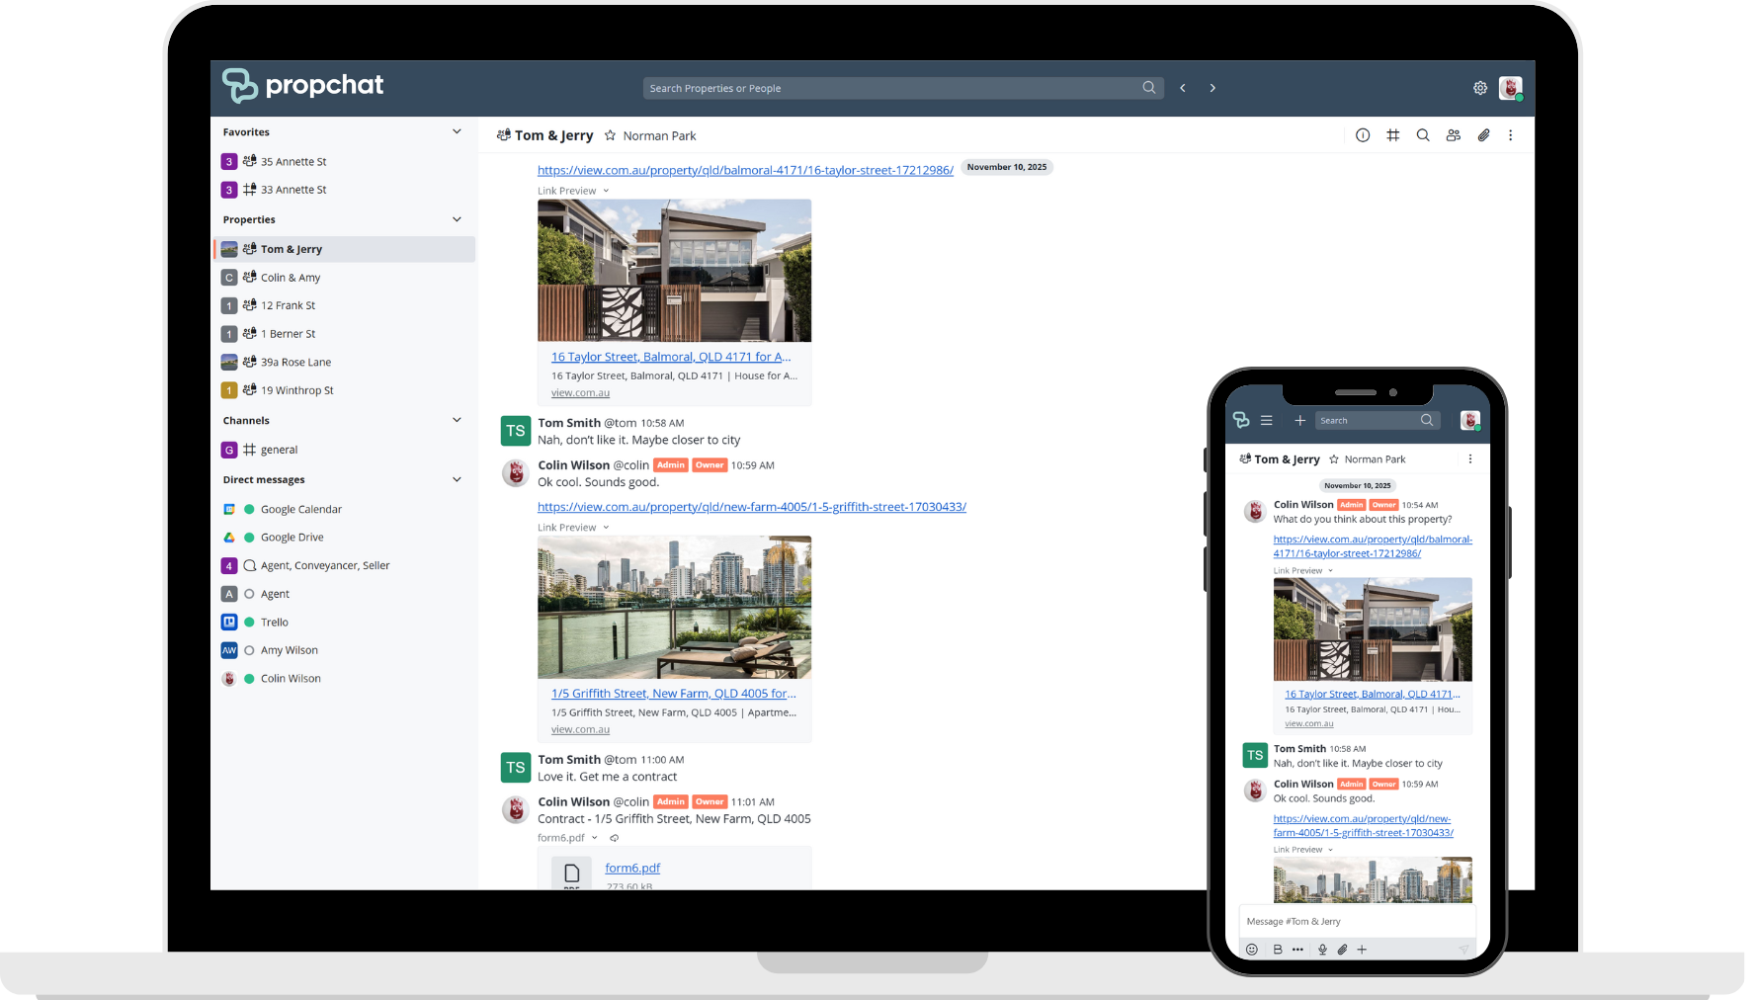Toggle favorite star next to Tom & Jerry on desktop
Image resolution: width=1754 pixels, height=1000 pixels.
(610, 135)
